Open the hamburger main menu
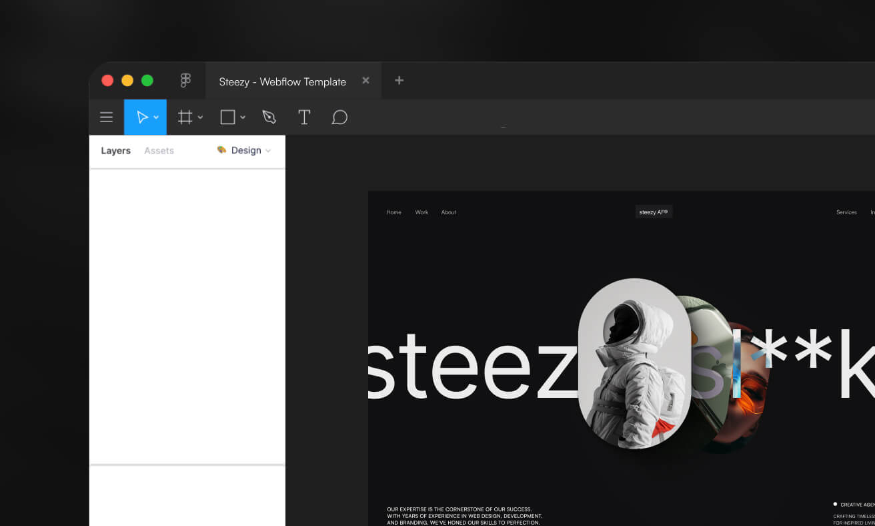The width and height of the screenshot is (875, 526). [106, 117]
